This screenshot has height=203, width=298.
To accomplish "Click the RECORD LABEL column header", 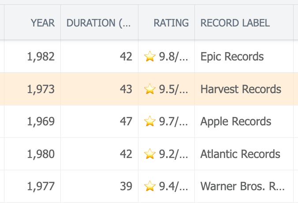I will (244, 23).
